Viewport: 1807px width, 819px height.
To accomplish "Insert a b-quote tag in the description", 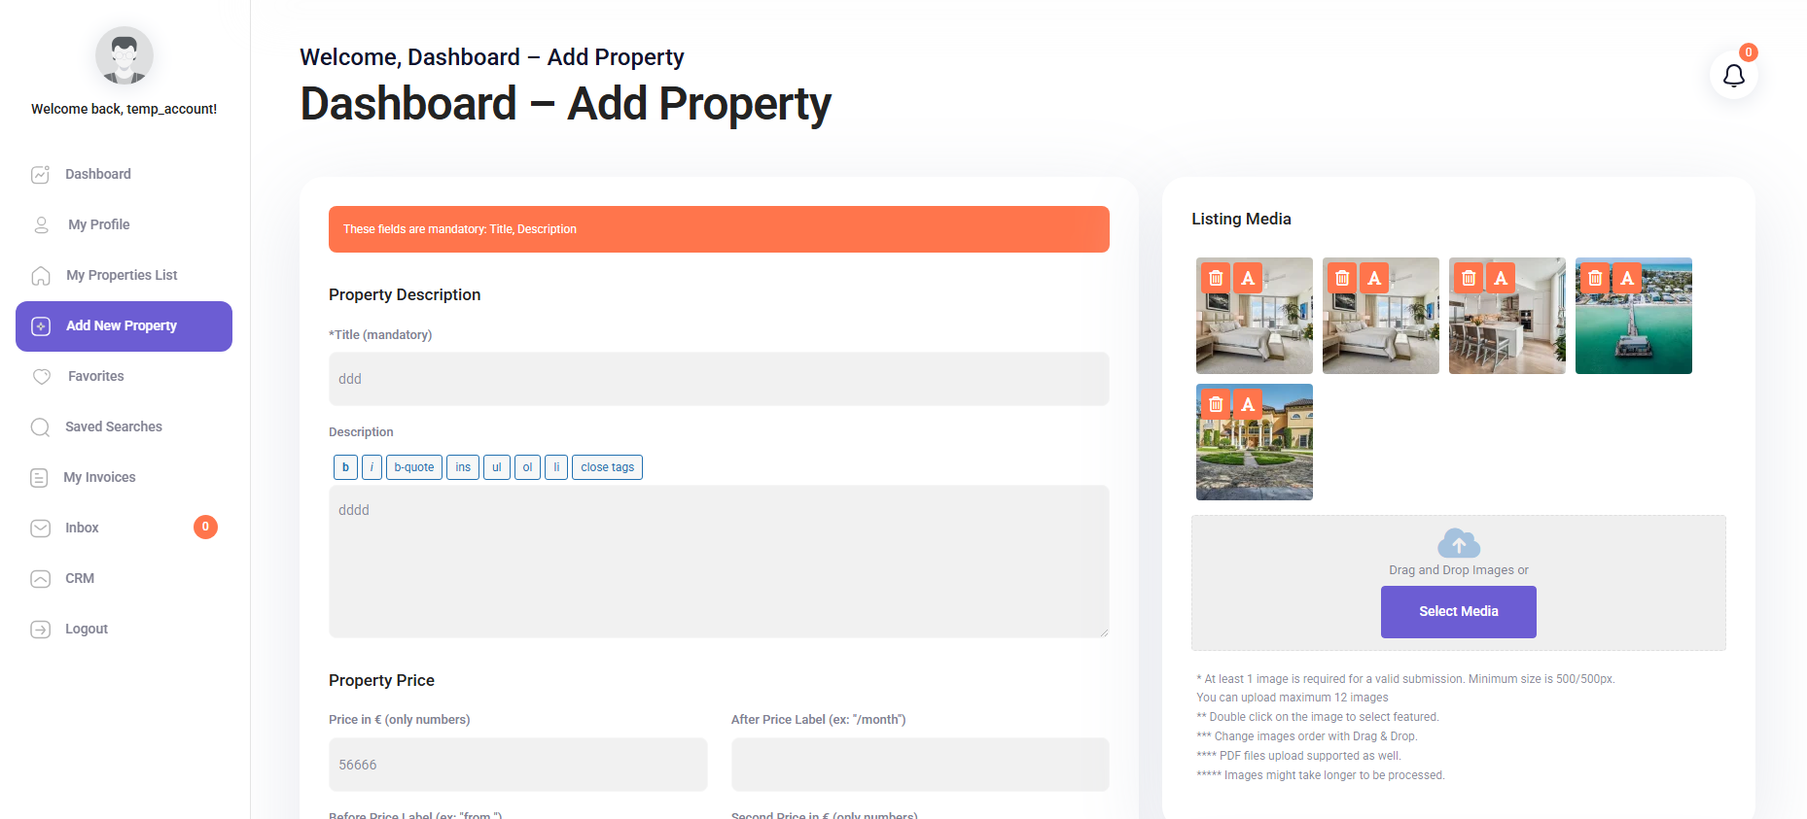I will pos(414,467).
